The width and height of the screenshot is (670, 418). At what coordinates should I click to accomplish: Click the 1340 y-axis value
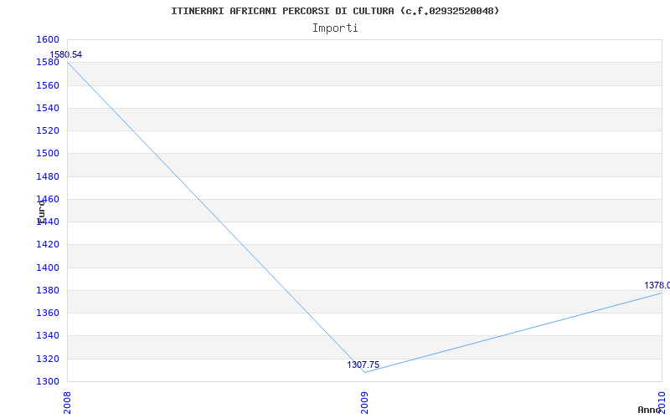[x=47, y=336]
